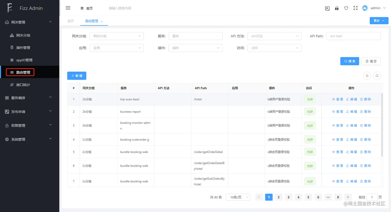Open the 应用 filter dropdown
391x212 pixels.
116,48
